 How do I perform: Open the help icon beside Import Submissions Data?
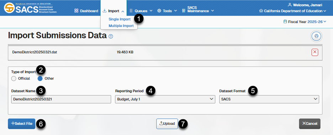[x=111, y=37]
